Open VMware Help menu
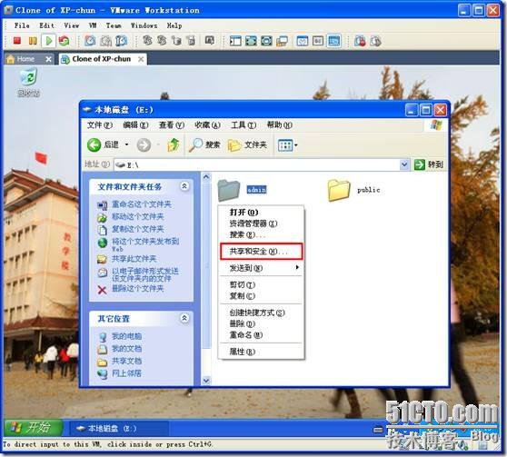This screenshot has width=507, height=457. click(x=174, y=25)
